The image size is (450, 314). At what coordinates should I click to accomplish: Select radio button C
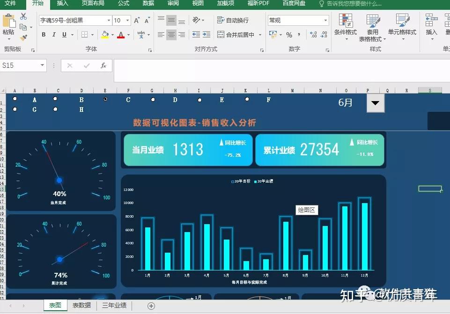point(106,99)
